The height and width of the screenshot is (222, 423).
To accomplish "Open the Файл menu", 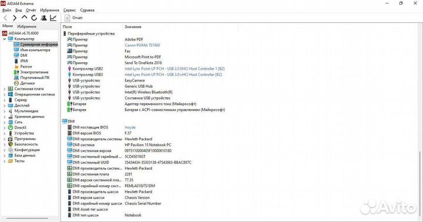I will pyautogui.click(x=6, y=10).
